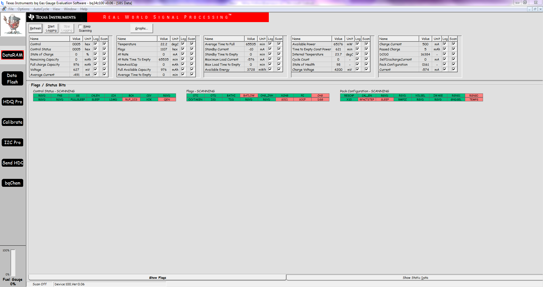Toggle Log checkbox for Remaining Capacity row
543x287 pixels.
pyautogui.click(x=95, y=59)
